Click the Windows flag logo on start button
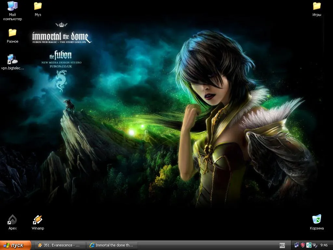The image size is (333, 250). 6,245
